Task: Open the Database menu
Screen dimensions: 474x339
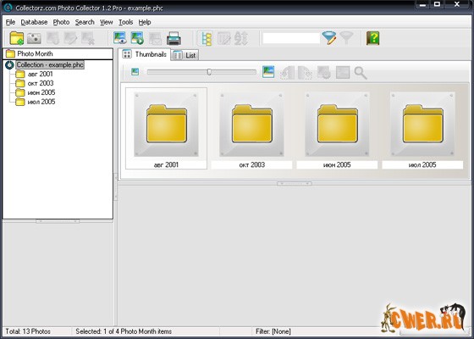Action: 34,22
